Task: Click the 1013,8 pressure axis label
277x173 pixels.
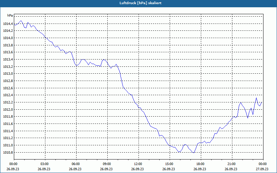Action: [8, 45]
